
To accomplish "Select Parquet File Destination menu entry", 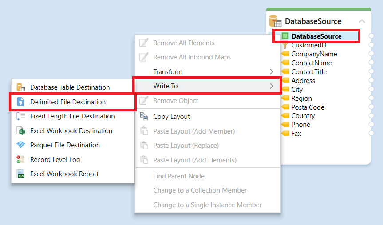I will (x=65, y=145).
